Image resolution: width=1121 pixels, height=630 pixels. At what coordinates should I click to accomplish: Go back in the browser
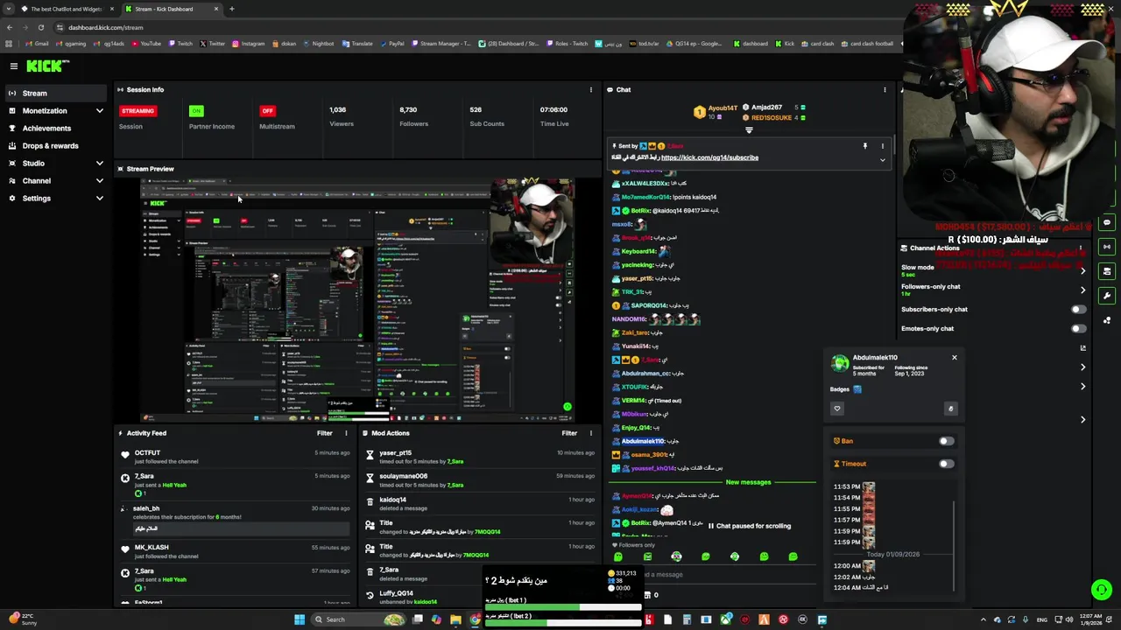(9, 27)
